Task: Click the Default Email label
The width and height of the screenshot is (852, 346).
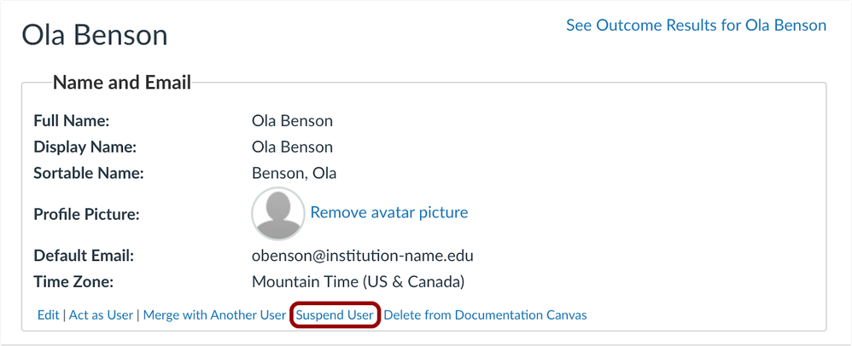Action: [84, 256]
